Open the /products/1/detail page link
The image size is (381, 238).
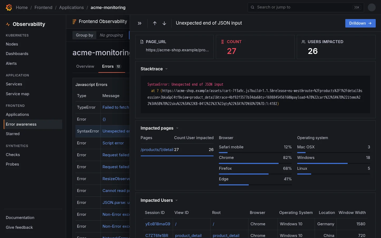157,150
